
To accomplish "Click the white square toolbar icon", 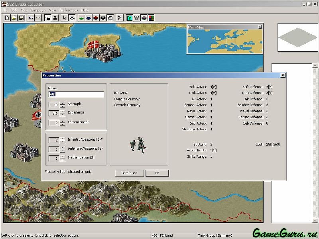I will (x=110, y=18).
